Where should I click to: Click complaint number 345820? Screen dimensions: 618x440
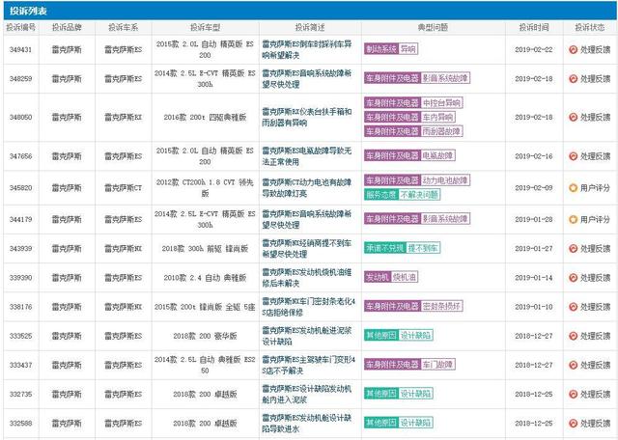21,188
